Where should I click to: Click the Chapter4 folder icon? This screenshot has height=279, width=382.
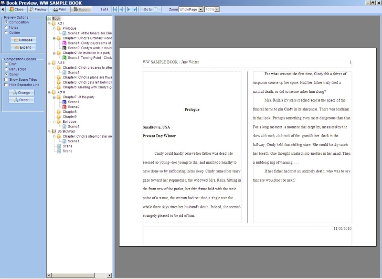(59, 77)
